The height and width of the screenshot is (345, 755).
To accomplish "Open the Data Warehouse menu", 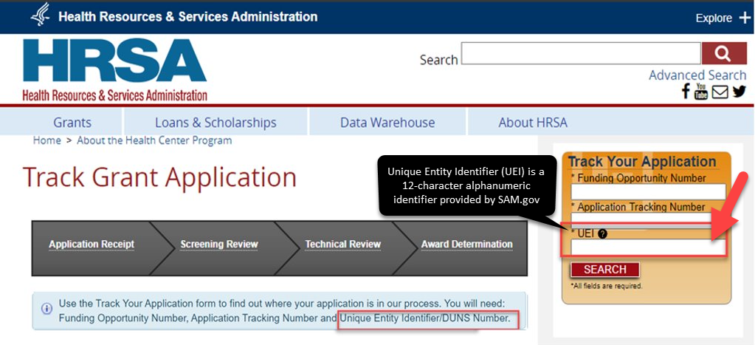I will (x=387, y=123).
